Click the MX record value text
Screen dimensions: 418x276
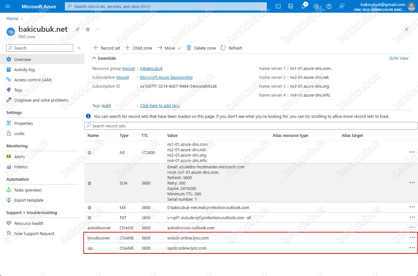pos(208,207)
